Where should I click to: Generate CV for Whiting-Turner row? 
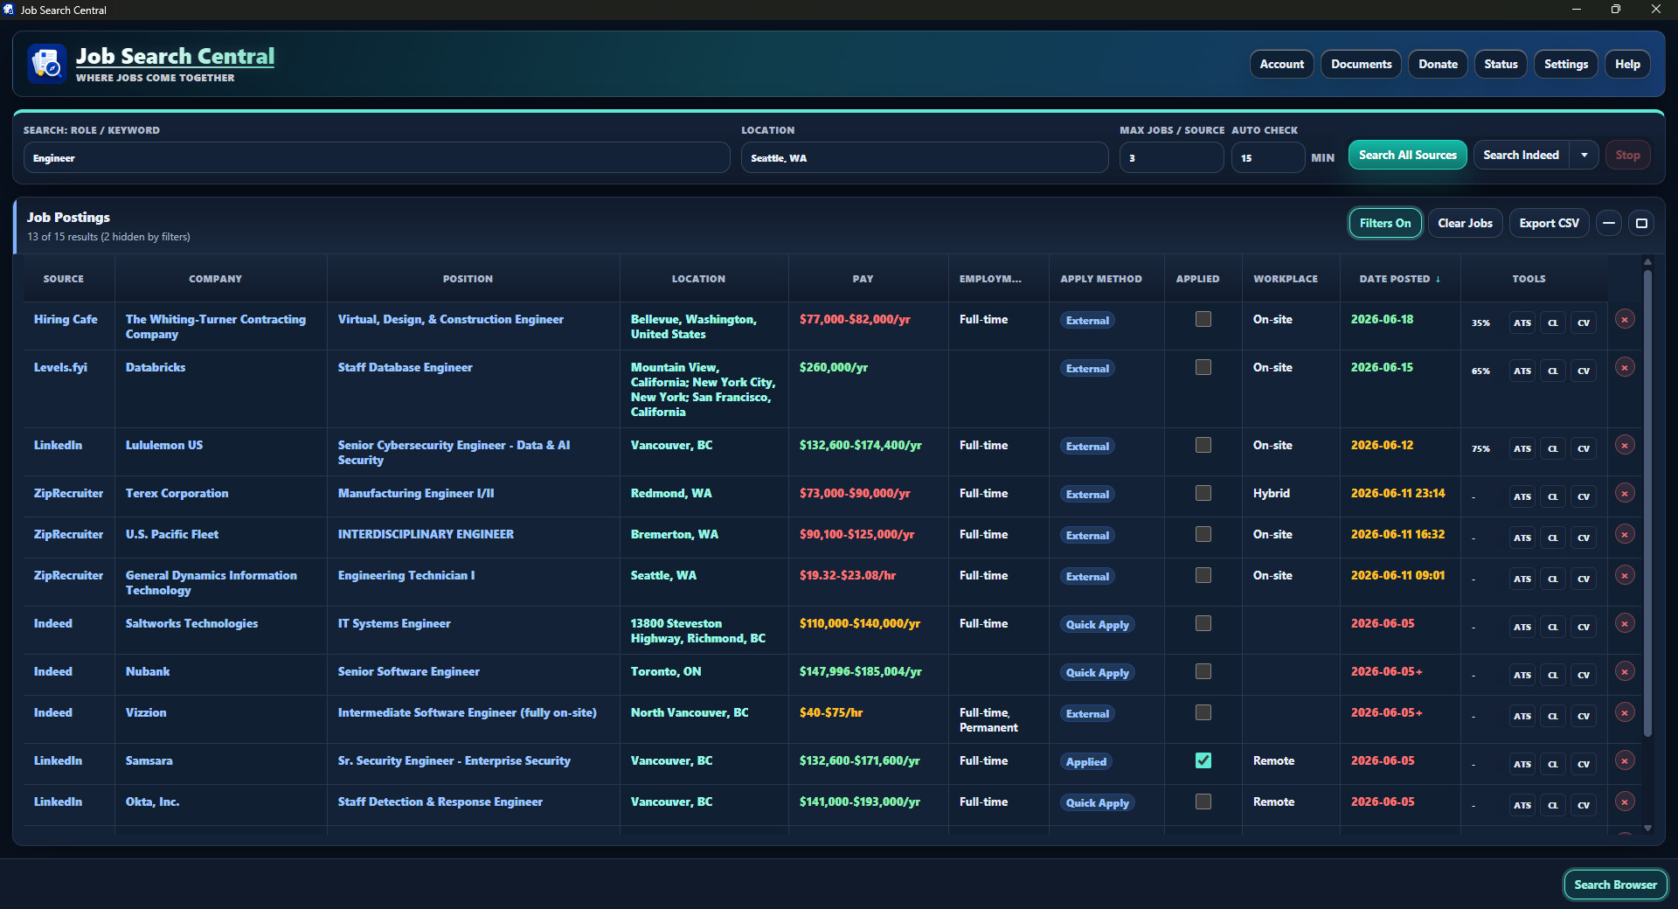(x=1584, y=323)
